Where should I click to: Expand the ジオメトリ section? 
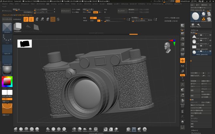pos(194,131)
